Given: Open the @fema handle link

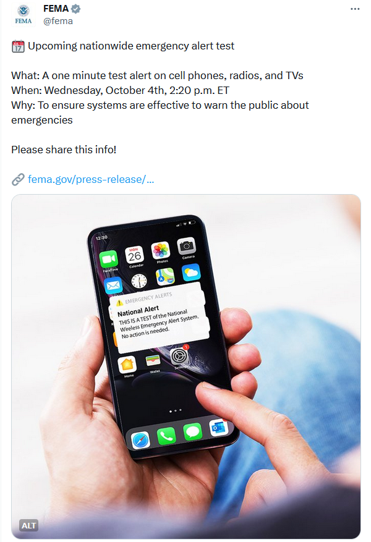Looking at the screenshot, I should [58, 21].
